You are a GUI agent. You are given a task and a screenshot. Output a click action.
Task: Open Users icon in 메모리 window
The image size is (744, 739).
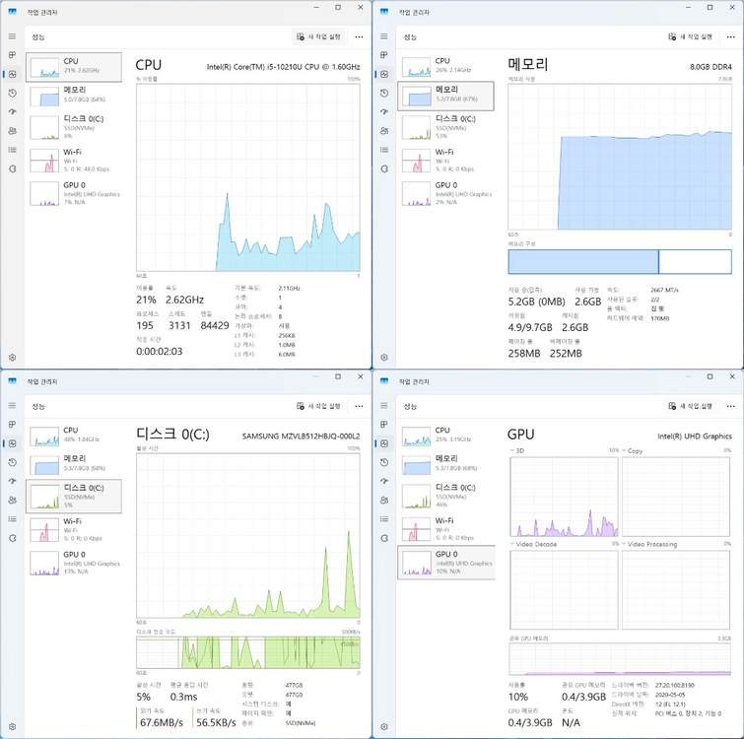(x=384, y=131)
